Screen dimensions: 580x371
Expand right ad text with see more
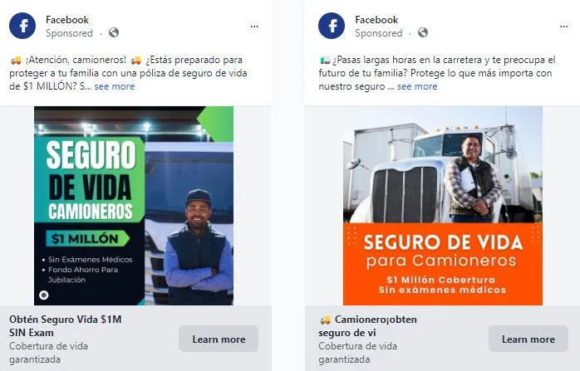[417, 86]
